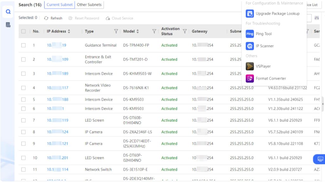325x182 pixels.
Task: Click the Refresh icon
Action: pos(46,18)
